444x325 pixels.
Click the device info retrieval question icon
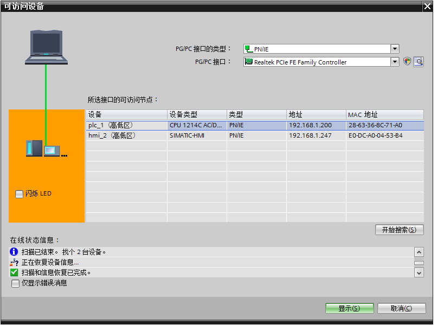pos(14,262)
